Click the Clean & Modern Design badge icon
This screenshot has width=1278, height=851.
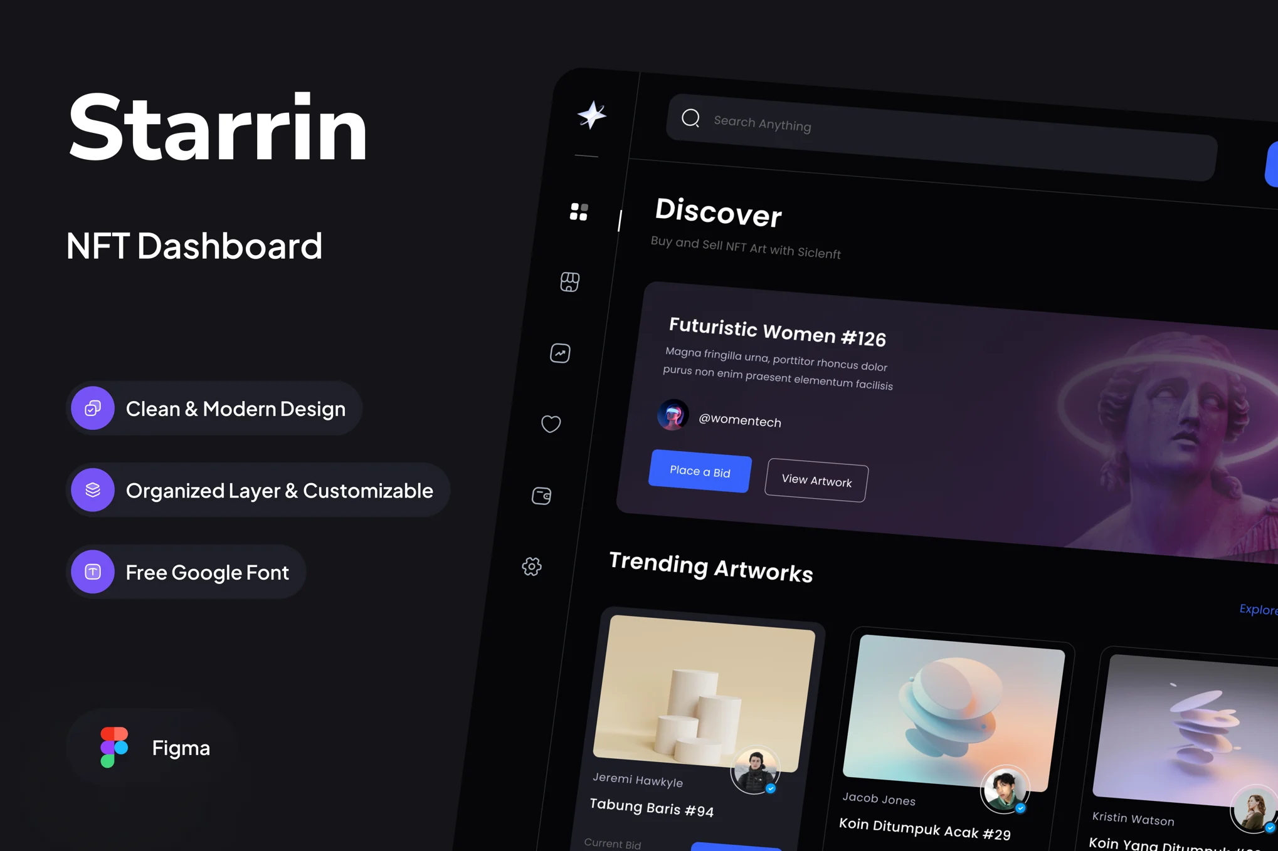(93, 408)
